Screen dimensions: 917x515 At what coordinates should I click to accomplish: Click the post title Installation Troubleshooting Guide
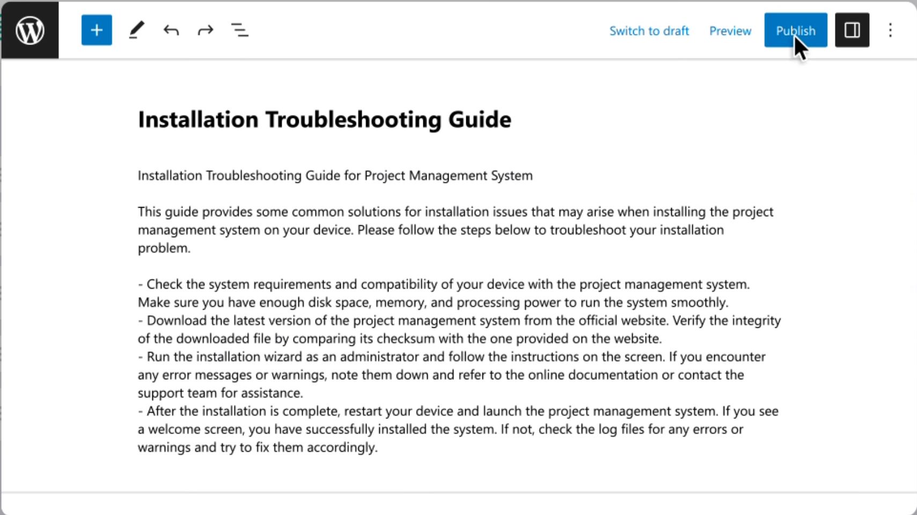pyautogui.click(x=325, y=119)
